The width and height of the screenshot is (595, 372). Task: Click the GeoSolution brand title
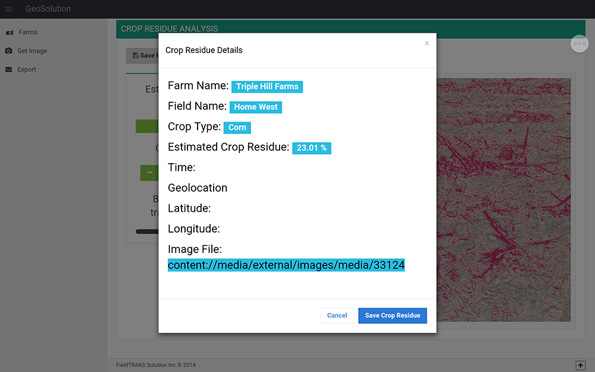pos(48,9)
